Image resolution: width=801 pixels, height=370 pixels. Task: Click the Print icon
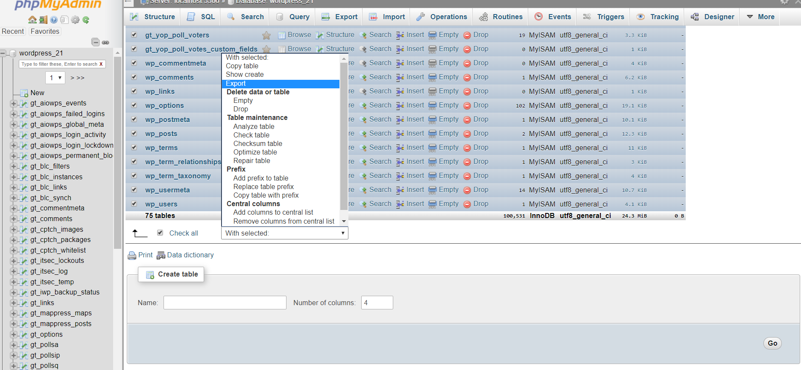[132, 255]
